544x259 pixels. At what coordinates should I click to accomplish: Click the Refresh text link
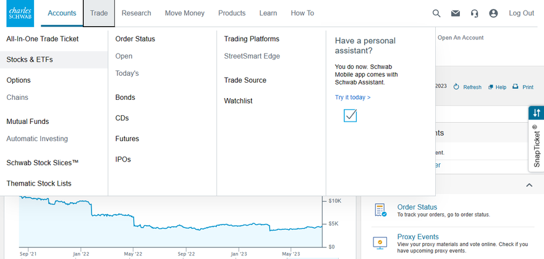pos(472,87)
